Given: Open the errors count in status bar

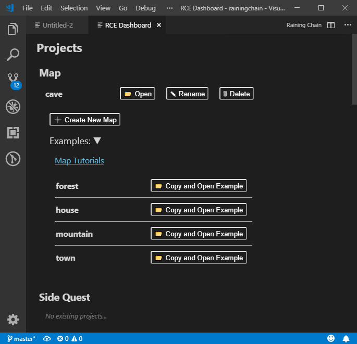Looking at the screenshot, I should (63, 339).
